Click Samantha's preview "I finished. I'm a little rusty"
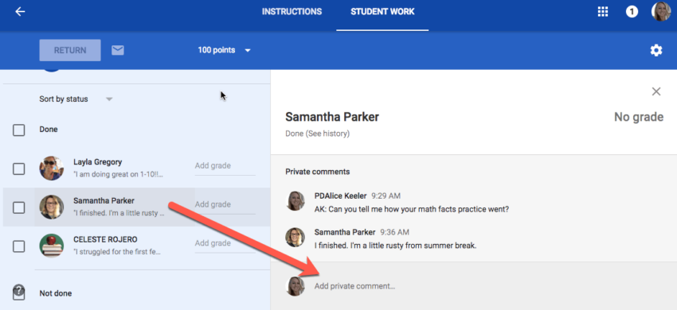 (119, 213)
